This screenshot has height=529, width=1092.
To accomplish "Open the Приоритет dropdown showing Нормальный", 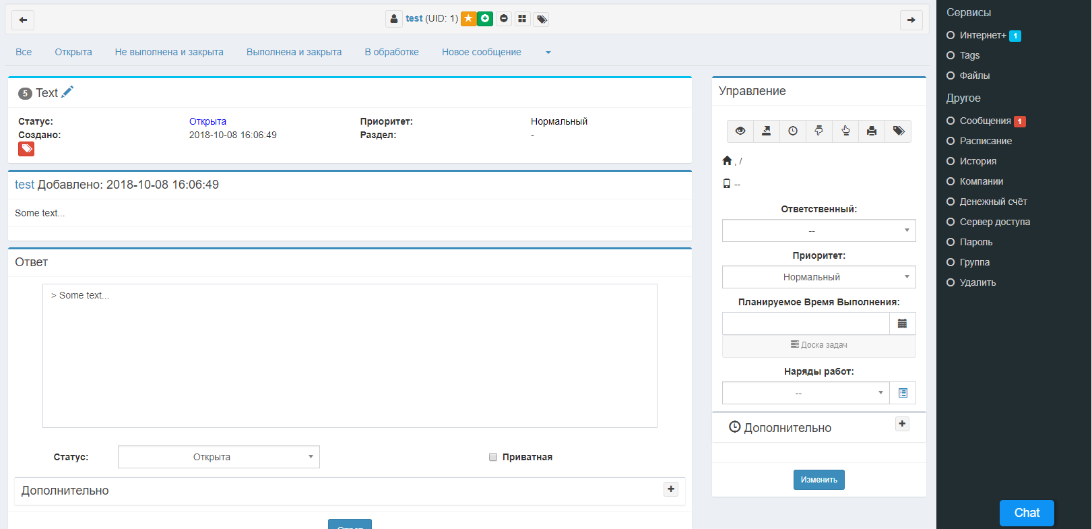I will coord(818,277).
